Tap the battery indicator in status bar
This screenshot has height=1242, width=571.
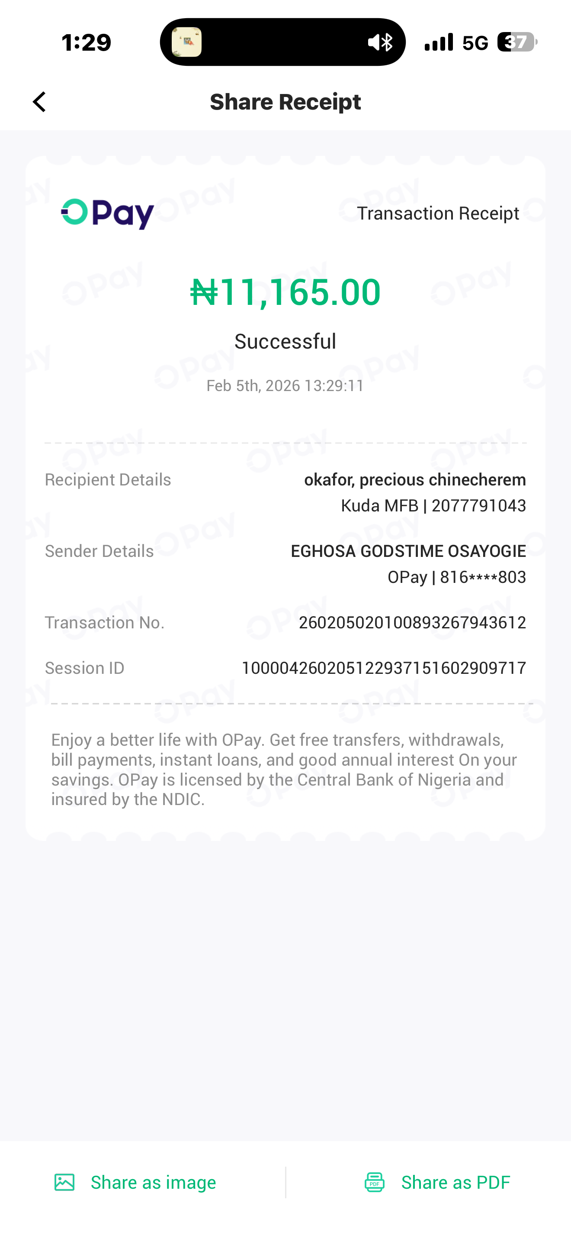517,42
